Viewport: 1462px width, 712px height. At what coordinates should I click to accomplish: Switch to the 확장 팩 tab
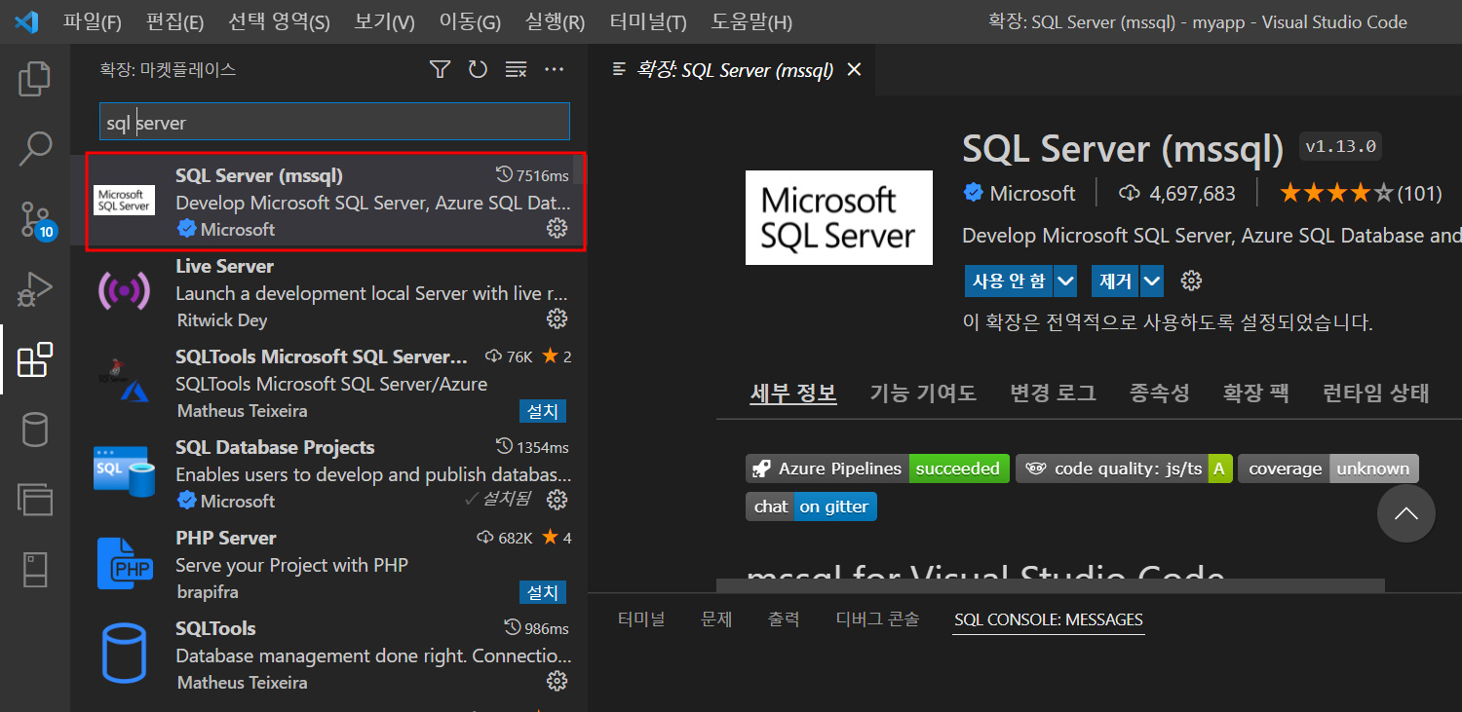point(1255,393)
